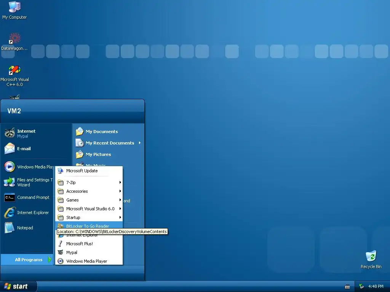Click the Mypal raccoon icon beside Internet
Viewport: 390px width, 292px height.
coord(10,133)
